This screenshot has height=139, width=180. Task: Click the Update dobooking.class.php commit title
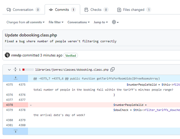click(31, 35)
